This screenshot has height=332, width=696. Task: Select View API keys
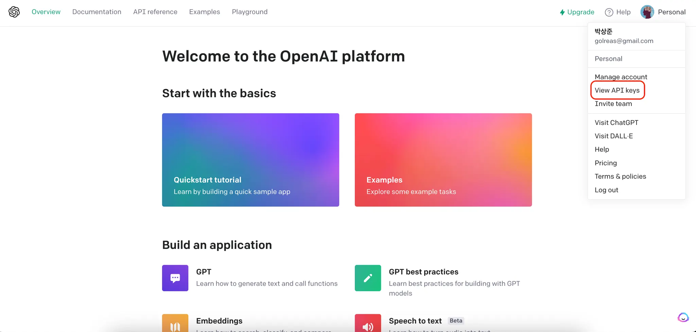[617, 90]
